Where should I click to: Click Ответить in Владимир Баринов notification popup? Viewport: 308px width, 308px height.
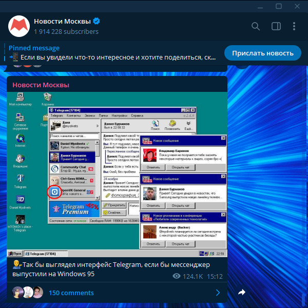[x=153, y=167]
